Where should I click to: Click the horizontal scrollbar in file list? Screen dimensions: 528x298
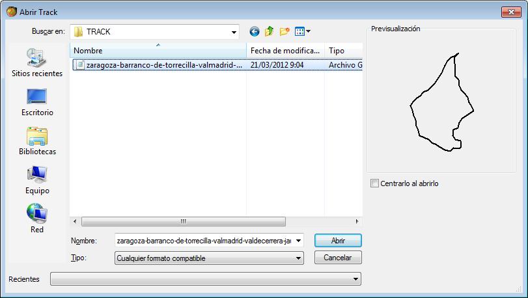tap(184, 221)
